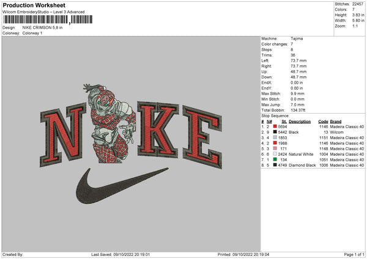Click the 'EndY:' label
This screenshot has height=259, width=367.
click(267, 89)
